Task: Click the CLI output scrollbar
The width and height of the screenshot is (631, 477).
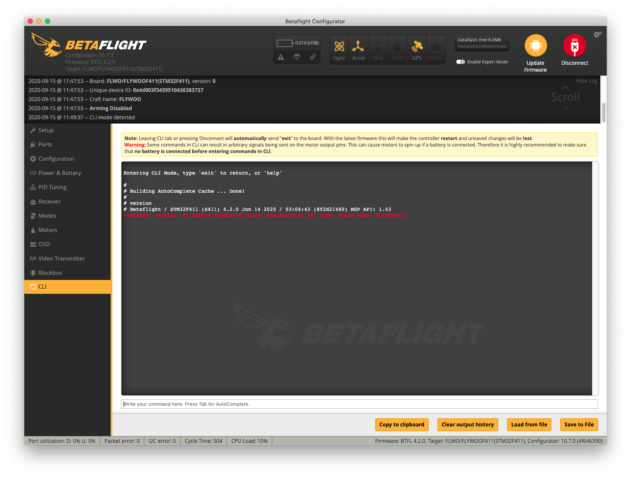Action: pos(596,278)
